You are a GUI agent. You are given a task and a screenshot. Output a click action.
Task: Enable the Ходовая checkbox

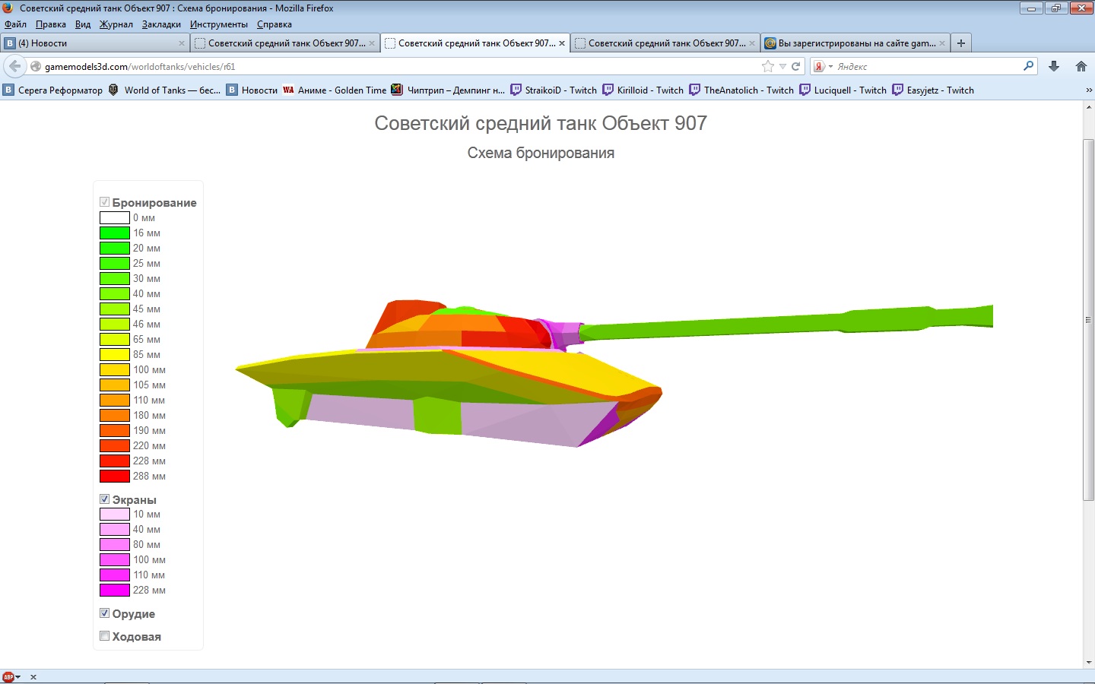(x=105, y=636)
